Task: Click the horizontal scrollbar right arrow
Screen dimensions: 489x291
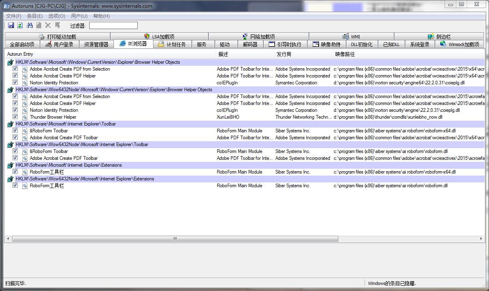Action: tap(481, 239)
